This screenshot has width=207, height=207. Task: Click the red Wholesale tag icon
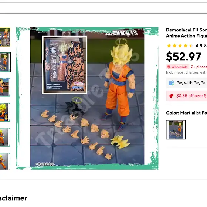(x=169, y=67)
